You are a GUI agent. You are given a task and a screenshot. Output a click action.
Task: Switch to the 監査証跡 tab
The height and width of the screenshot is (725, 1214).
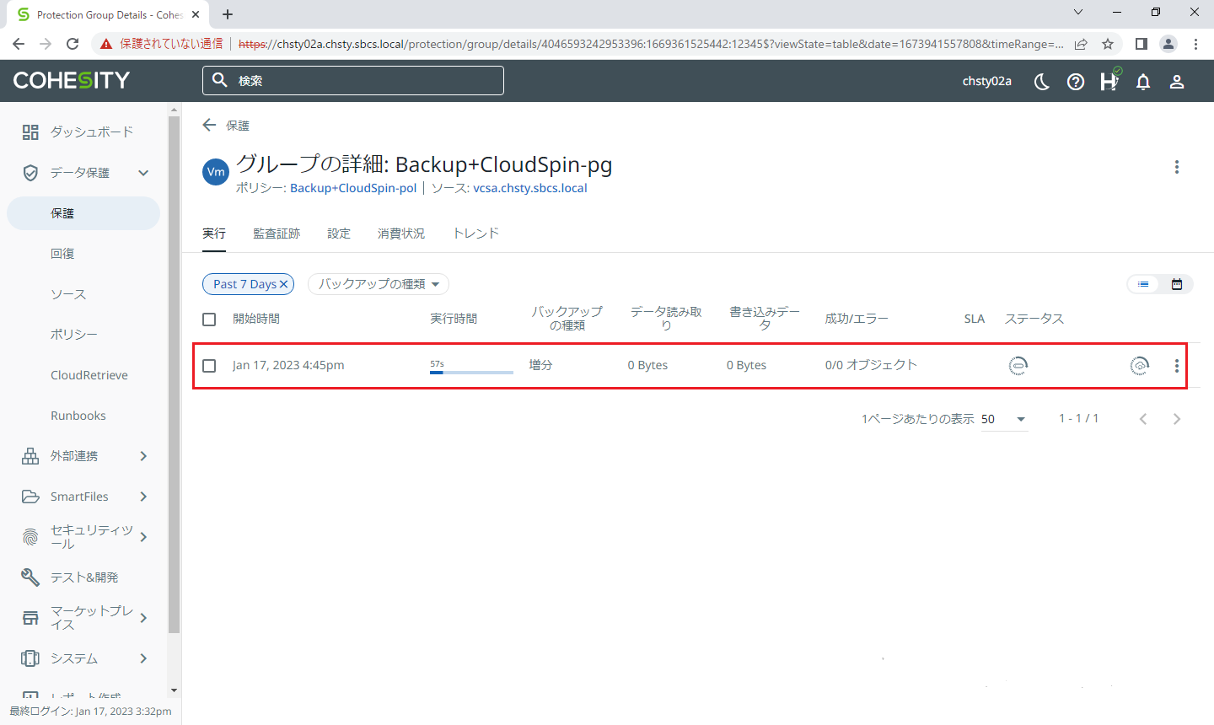pos(277,234)
